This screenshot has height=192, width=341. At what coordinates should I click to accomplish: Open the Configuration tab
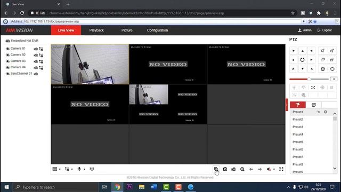click(x=157, y=30)
